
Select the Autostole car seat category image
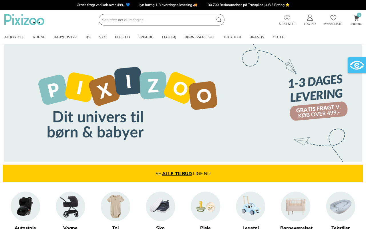(25, 206)
